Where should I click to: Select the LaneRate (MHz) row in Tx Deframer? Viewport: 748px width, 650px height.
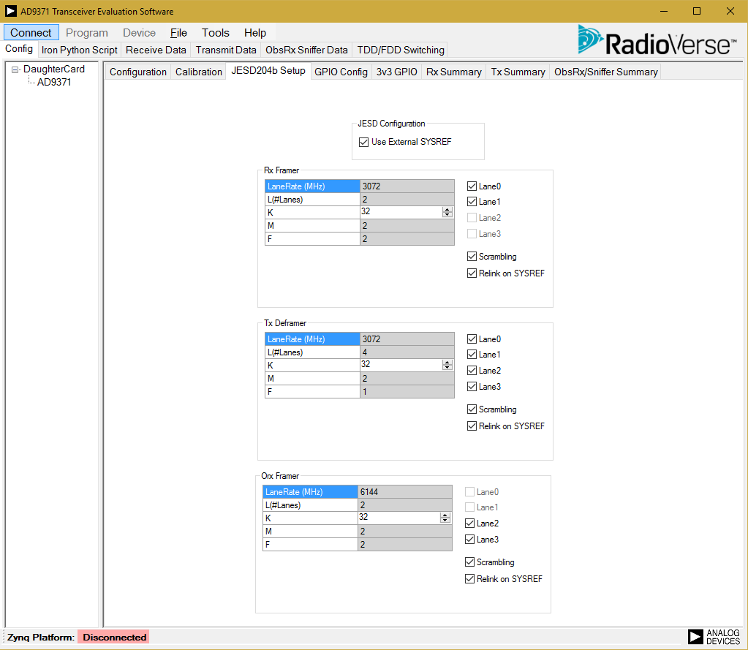pos(312,339)
